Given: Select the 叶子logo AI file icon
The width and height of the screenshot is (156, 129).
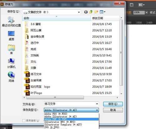Looking at the screenshot, I should click(x=27, y=93).
